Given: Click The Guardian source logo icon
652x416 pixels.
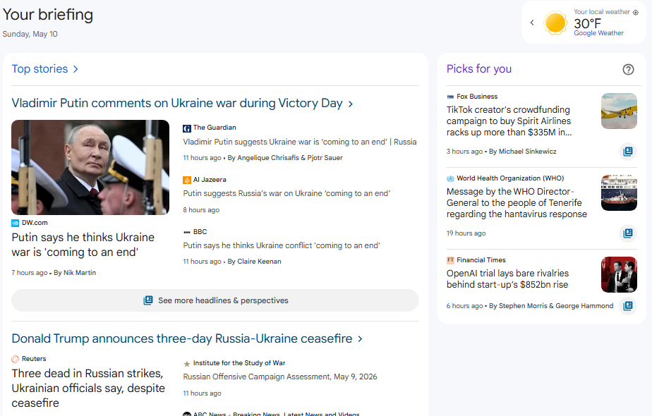Looking at the screenshot, I should tap(187, 128).
